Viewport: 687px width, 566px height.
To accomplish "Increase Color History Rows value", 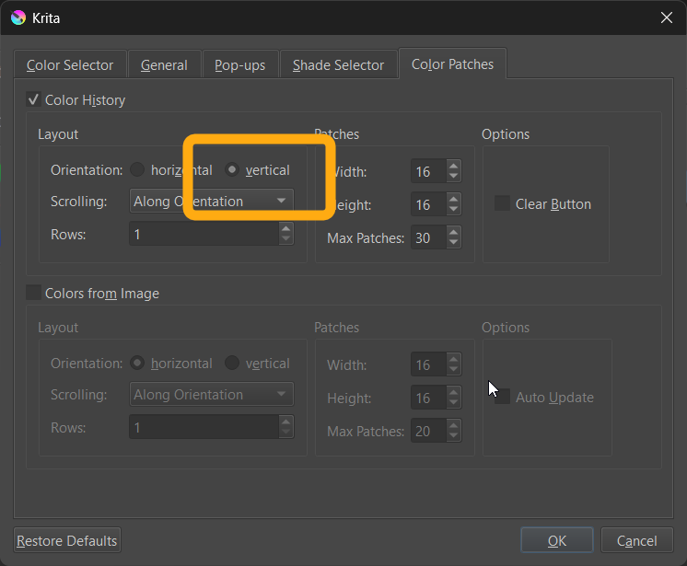I will coord(285,229).
